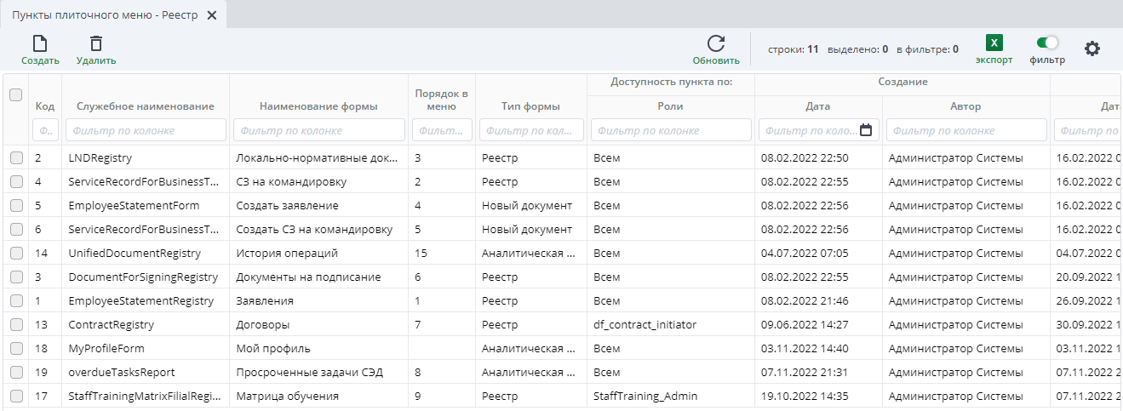Mark the overdueTasksReport row checkbox

15,372
